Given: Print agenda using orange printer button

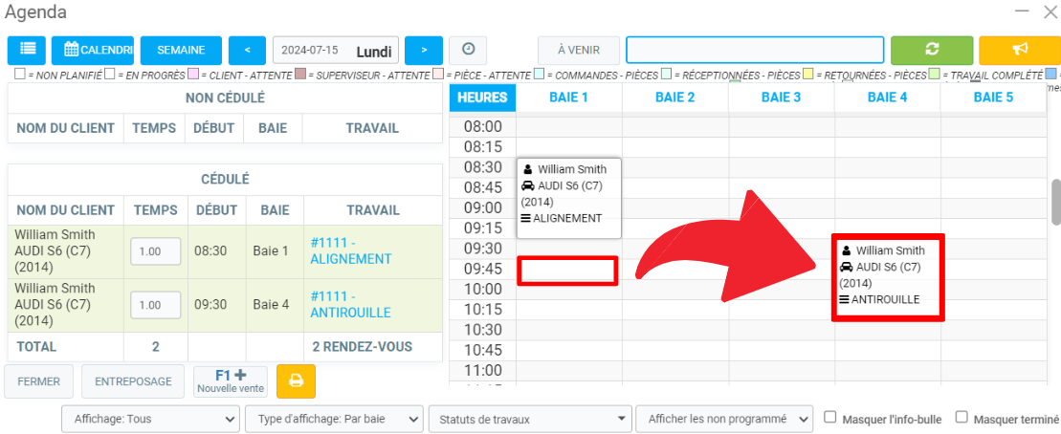Looking at the screenshot, I should click(296, 381).
